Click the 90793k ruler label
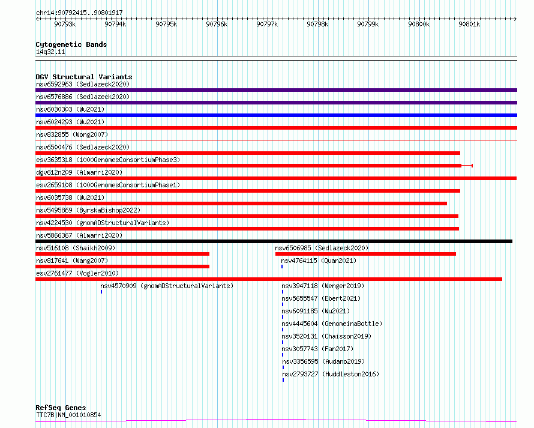Viewport: 534px width, 428px height. (65, 24)
